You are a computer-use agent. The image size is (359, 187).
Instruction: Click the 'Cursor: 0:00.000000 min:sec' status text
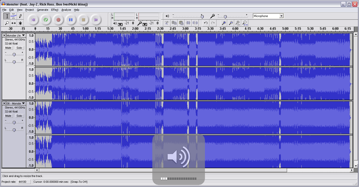(x=51, y=182)
